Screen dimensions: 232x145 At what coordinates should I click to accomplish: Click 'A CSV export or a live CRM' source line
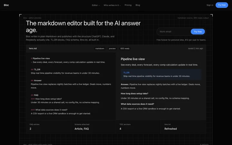click(x=61, y=113)
